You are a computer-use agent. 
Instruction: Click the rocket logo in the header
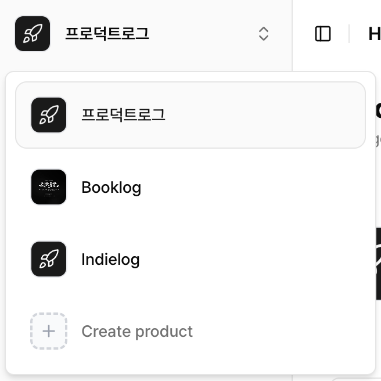(x=33, y=34)
